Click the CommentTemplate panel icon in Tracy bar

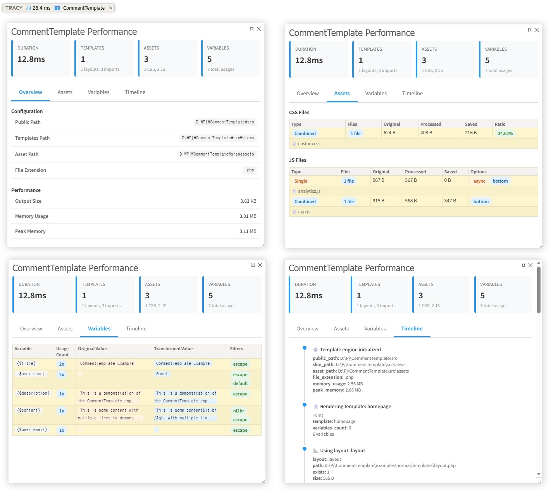57,8
